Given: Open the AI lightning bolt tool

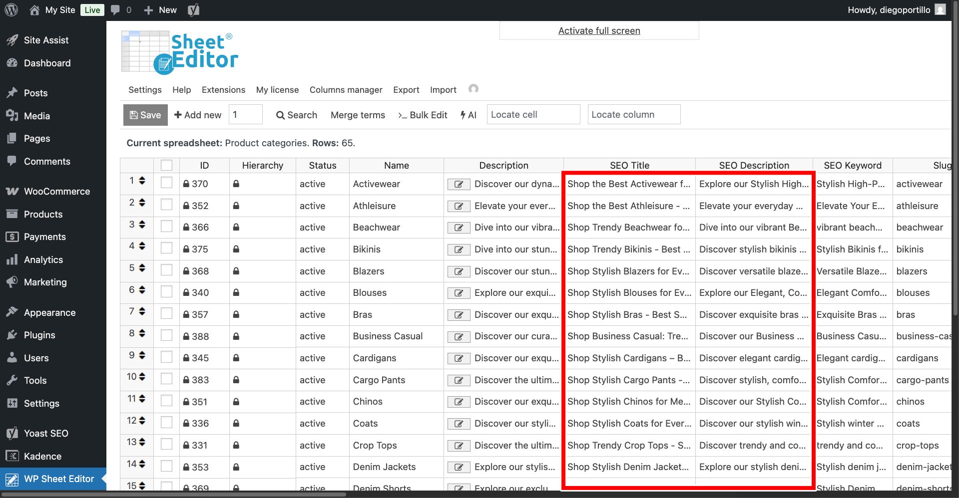Looking at the screenshot, I should point(469,115).
